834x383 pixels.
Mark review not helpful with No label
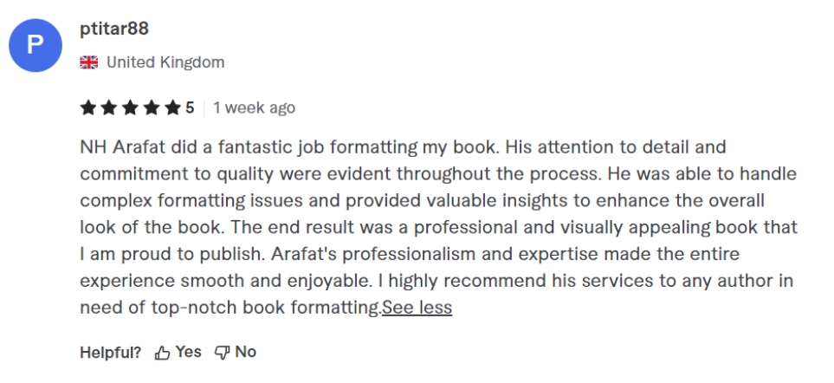246,352
